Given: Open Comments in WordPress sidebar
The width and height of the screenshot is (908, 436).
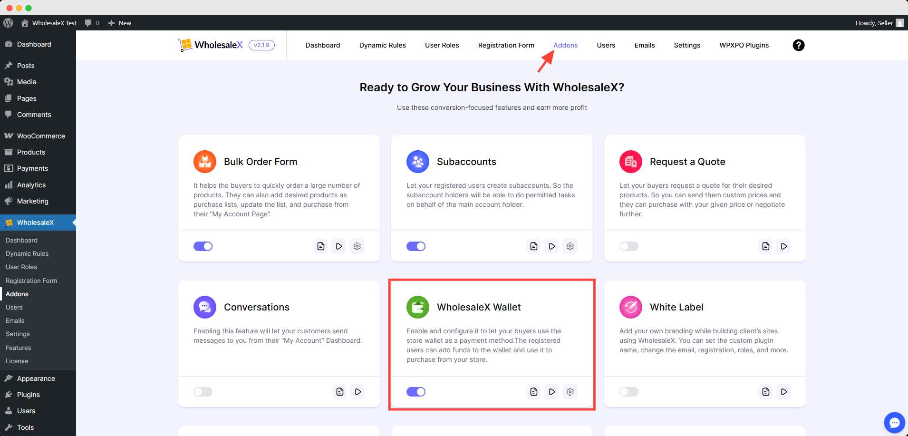Looking at the screenshot, I should coord(38,115).
